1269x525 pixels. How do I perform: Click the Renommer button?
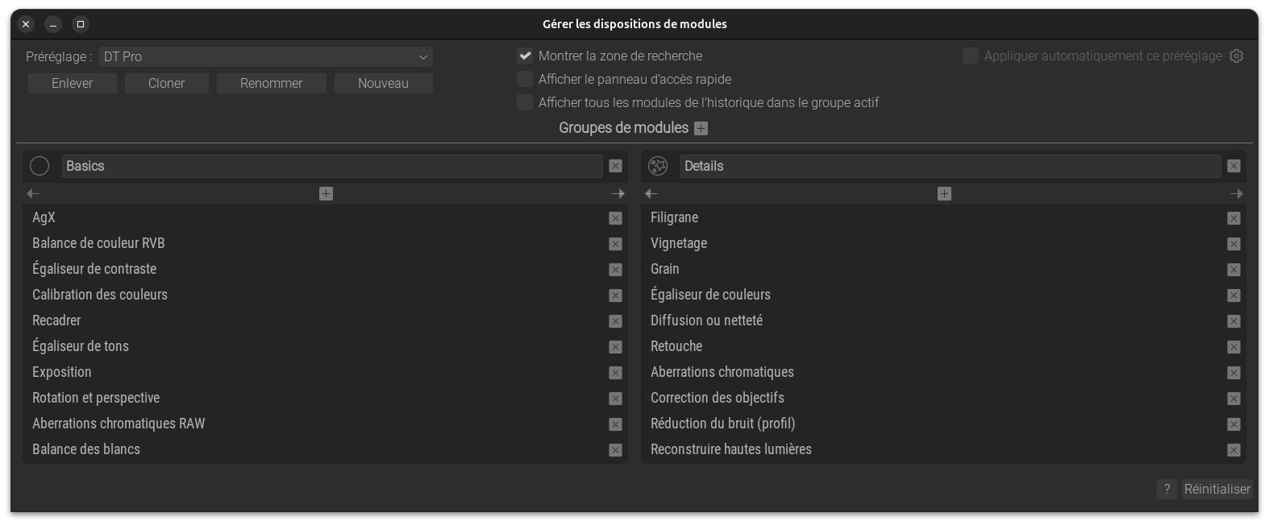point(271,83)
